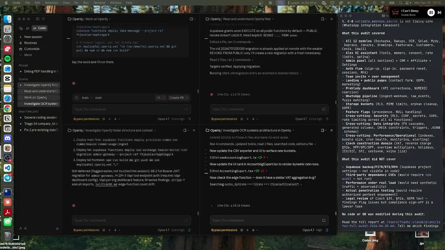Open Visual Studio Code from the Dock
The image size is (445, 250).
coord(7,168)
